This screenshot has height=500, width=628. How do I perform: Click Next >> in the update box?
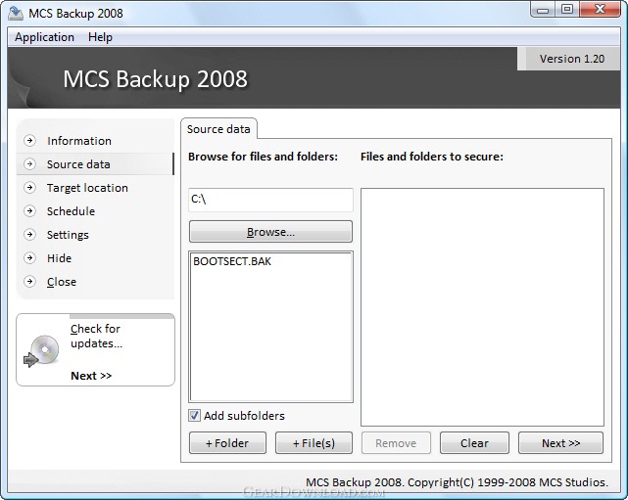(91, 376)
